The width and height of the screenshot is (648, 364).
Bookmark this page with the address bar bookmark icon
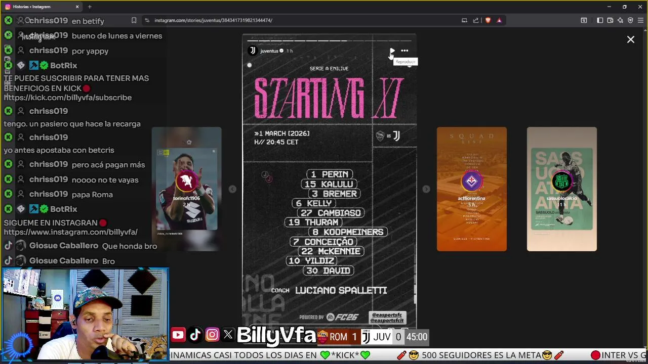click(134, 20)
